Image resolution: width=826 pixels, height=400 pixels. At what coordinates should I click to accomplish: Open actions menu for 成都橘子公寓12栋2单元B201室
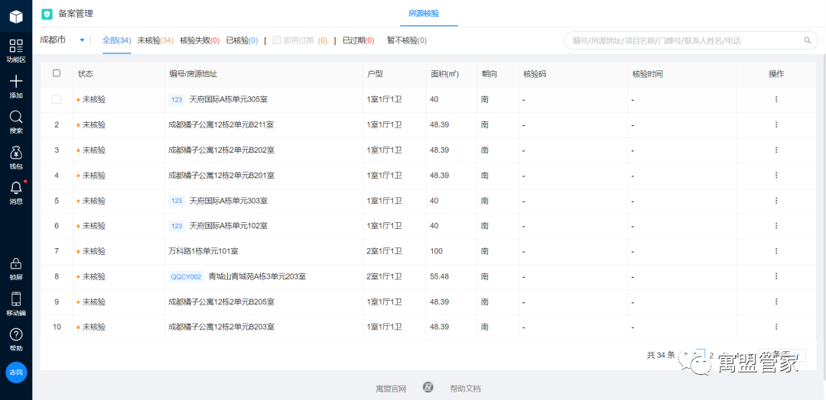pos(776,175)
